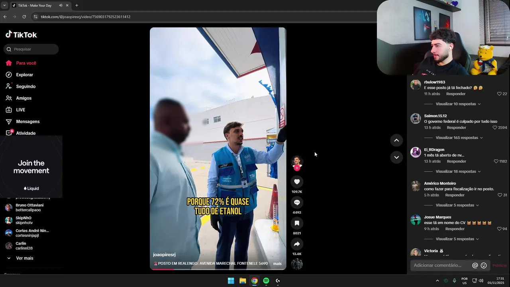The image size is (510, 287).
Task: Click the Pesquisar search field
Action: [31, 49]
